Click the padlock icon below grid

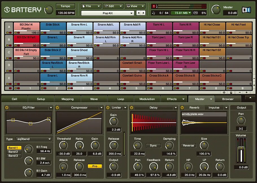click(x=231, y=92)
